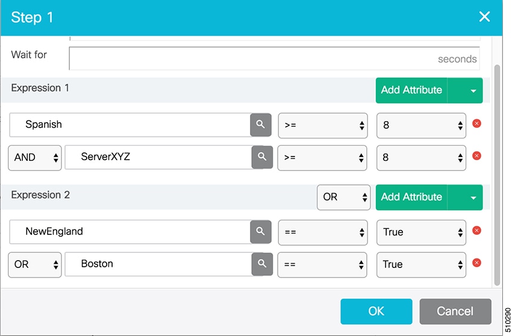Search for the Spanish attribute

point(261,125)
